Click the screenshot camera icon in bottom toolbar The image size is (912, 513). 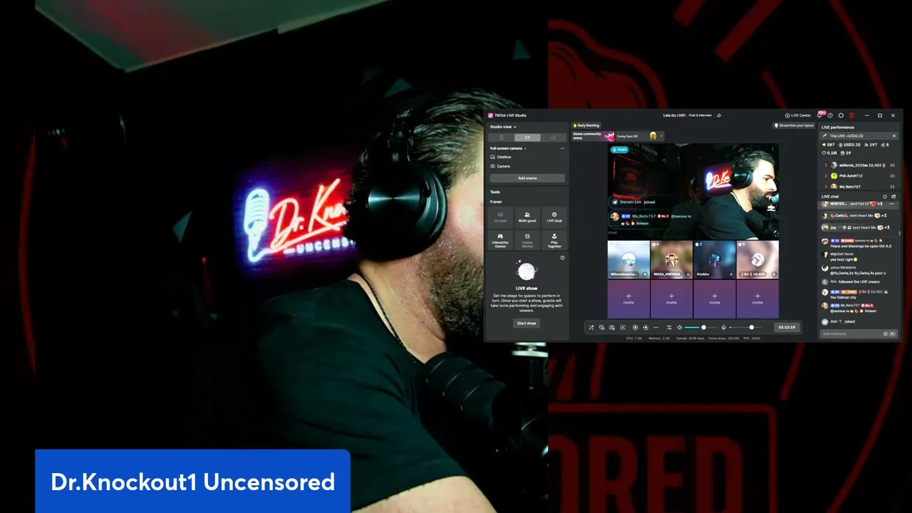coord(612,328)
